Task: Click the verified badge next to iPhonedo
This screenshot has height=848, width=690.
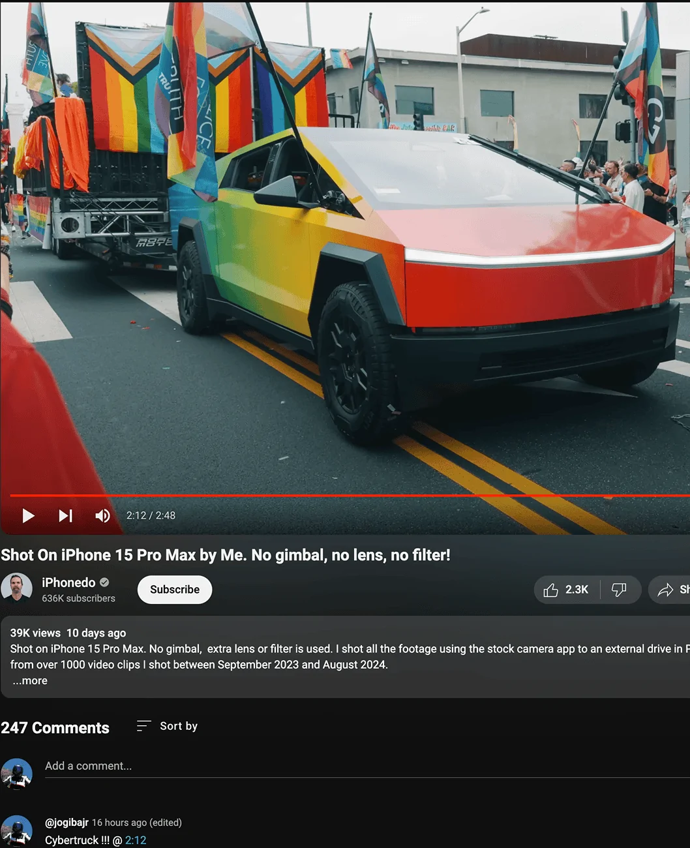Action: (x=104, y=583)
